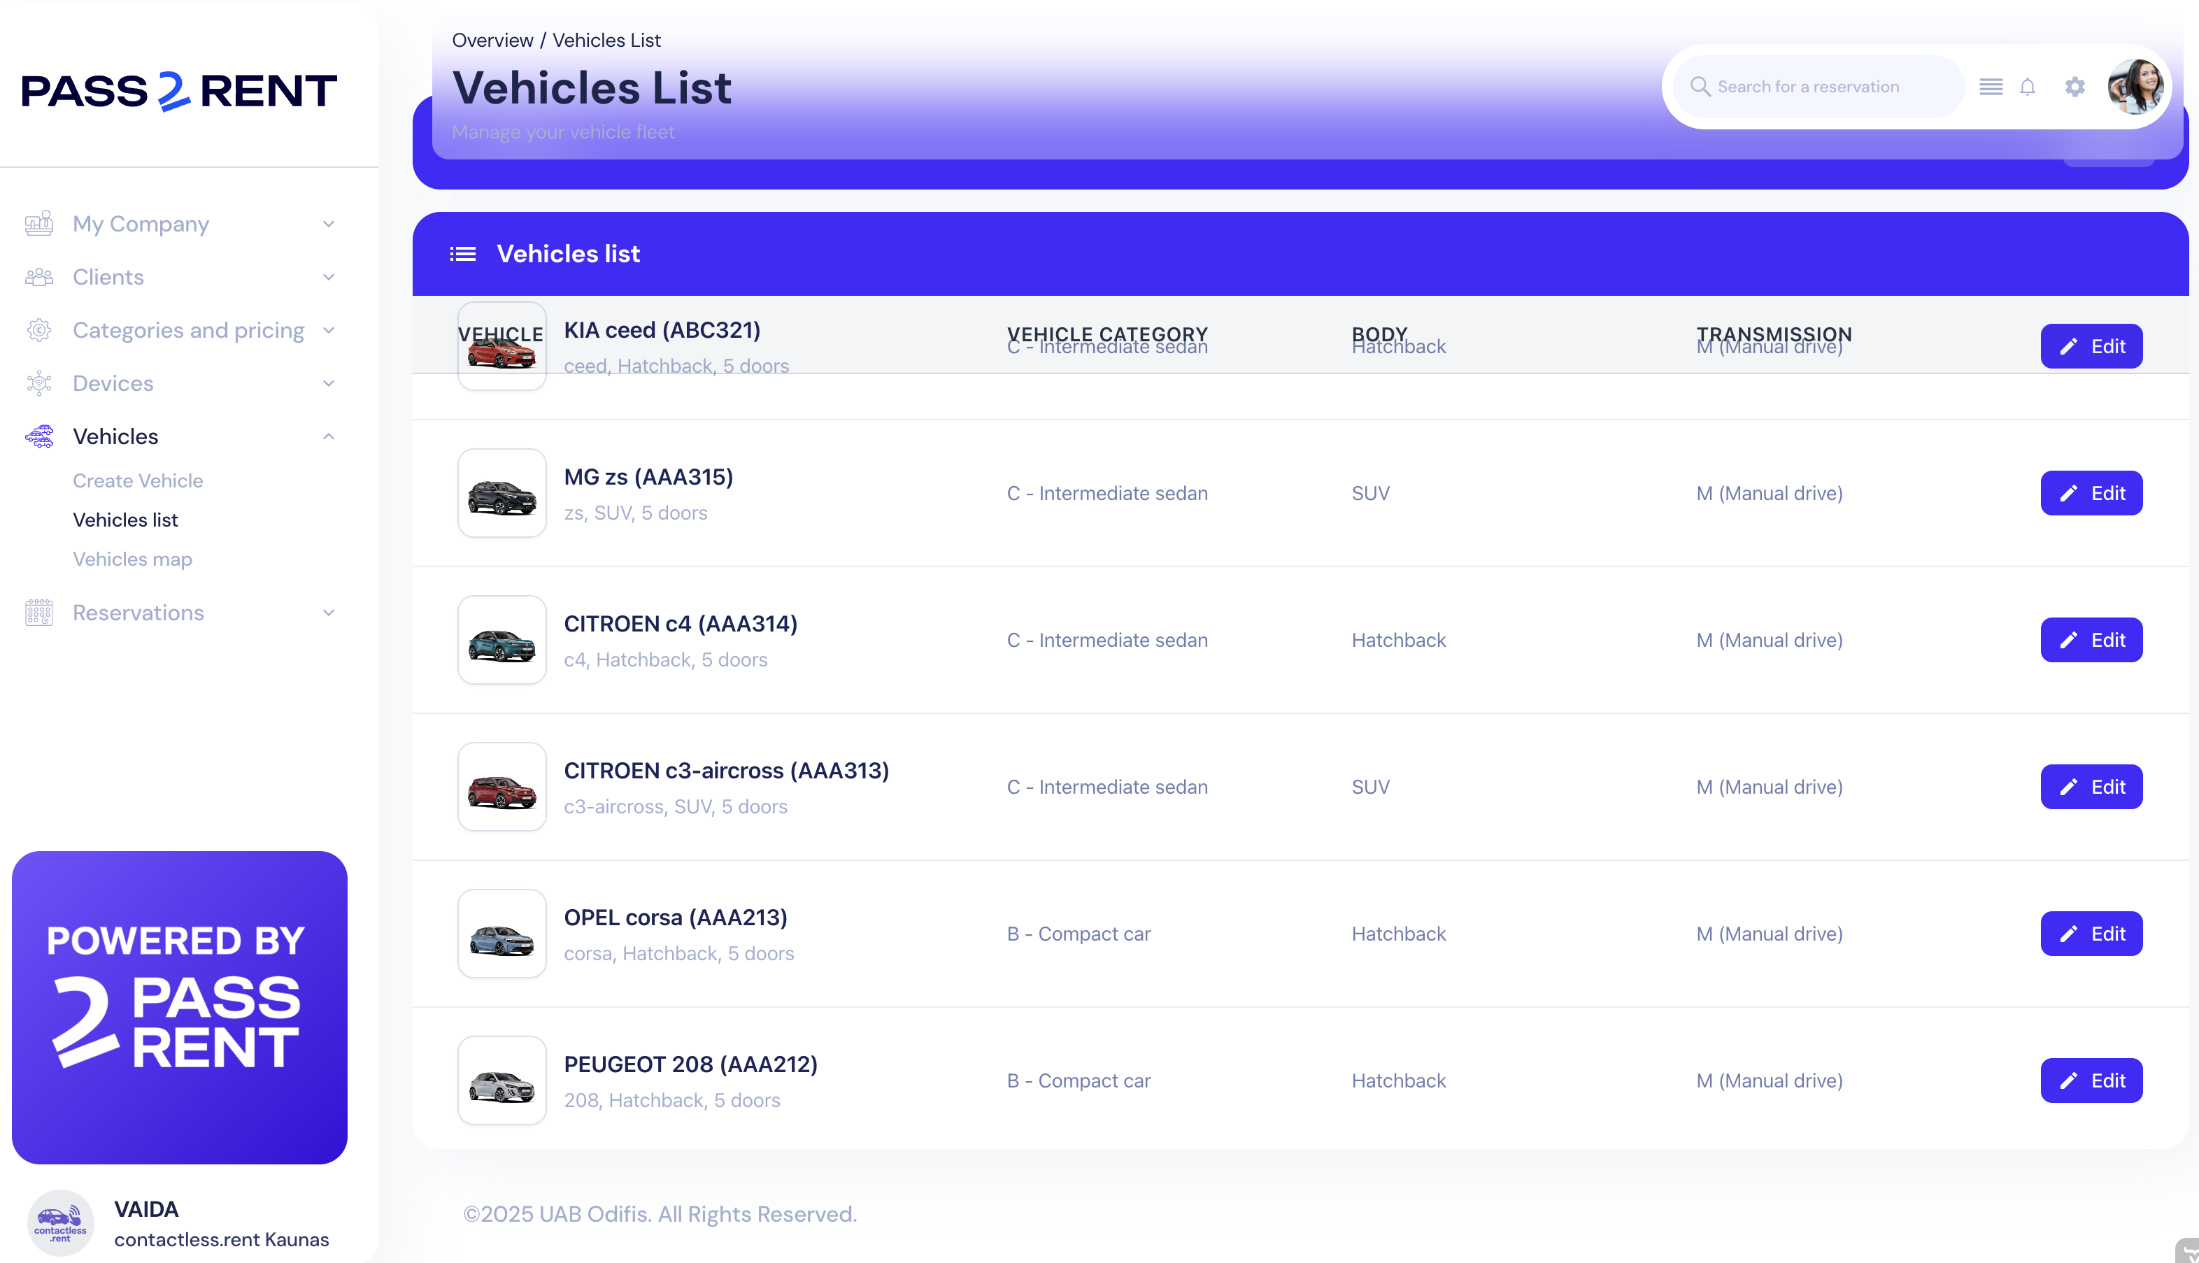Click the notification bell icon
The width and height of the screenshot is (2199, 1263).
[x=2027, y=87]
